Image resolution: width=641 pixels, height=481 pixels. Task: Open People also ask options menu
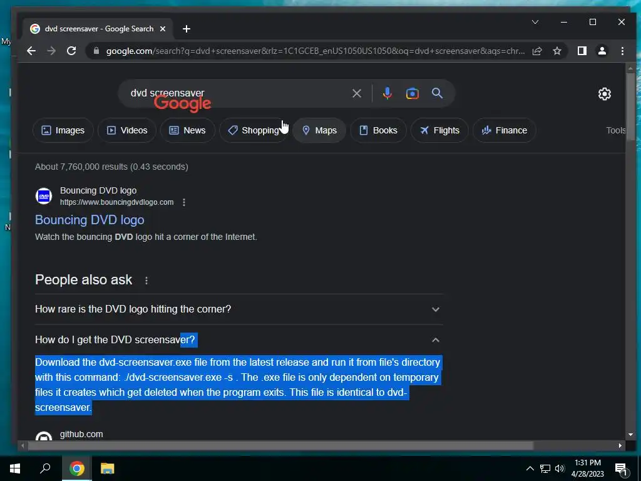(146, 280)
